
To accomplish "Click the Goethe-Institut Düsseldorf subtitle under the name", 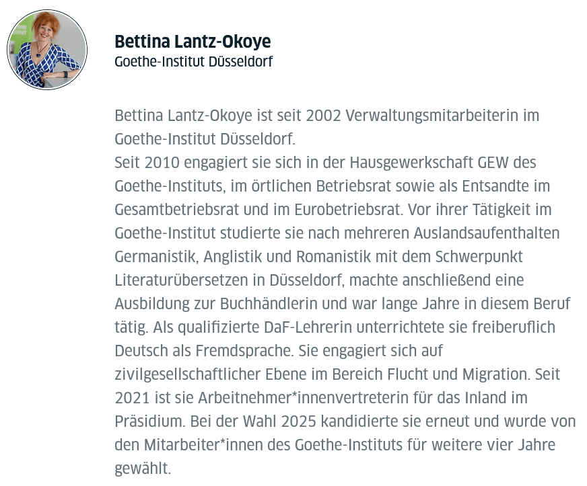I will (193, 62).
